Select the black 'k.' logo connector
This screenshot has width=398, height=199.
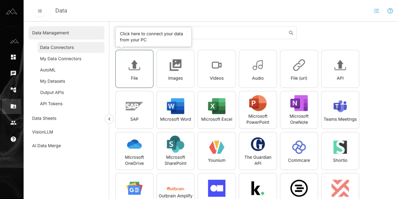(x=258, y=186)
